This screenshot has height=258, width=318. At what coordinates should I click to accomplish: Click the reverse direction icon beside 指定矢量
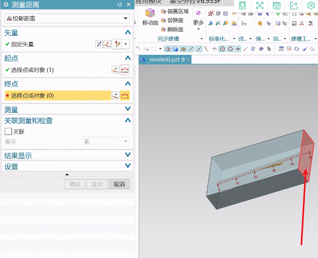tap(99, 44)
